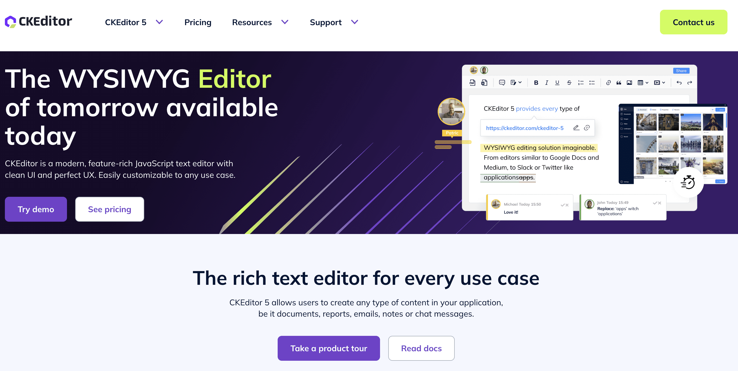Click the See pricing link

[x=109, y=209]
